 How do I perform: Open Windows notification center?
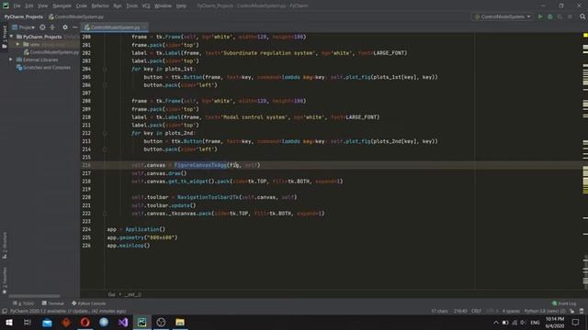[x=576, y=322]
